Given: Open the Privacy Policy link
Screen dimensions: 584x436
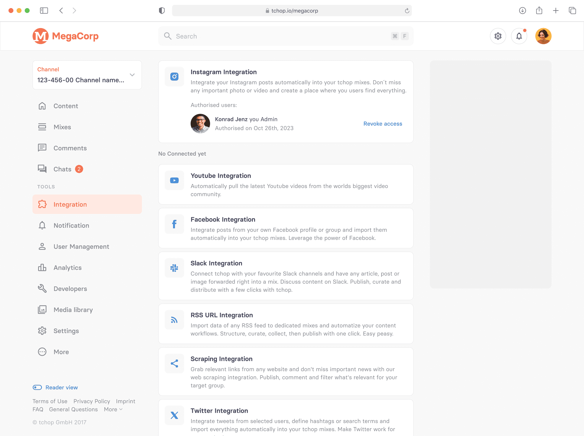Looking at the screenshot, I should click(92, 401).
